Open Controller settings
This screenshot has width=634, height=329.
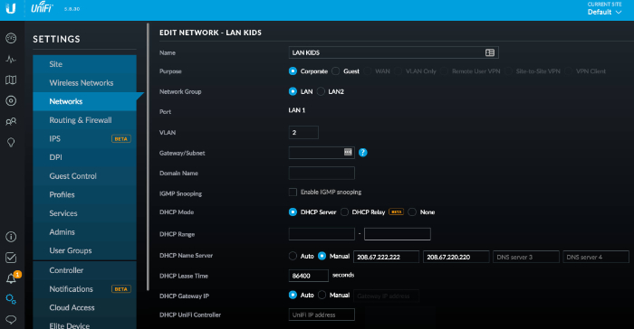[x=84, y=270]
